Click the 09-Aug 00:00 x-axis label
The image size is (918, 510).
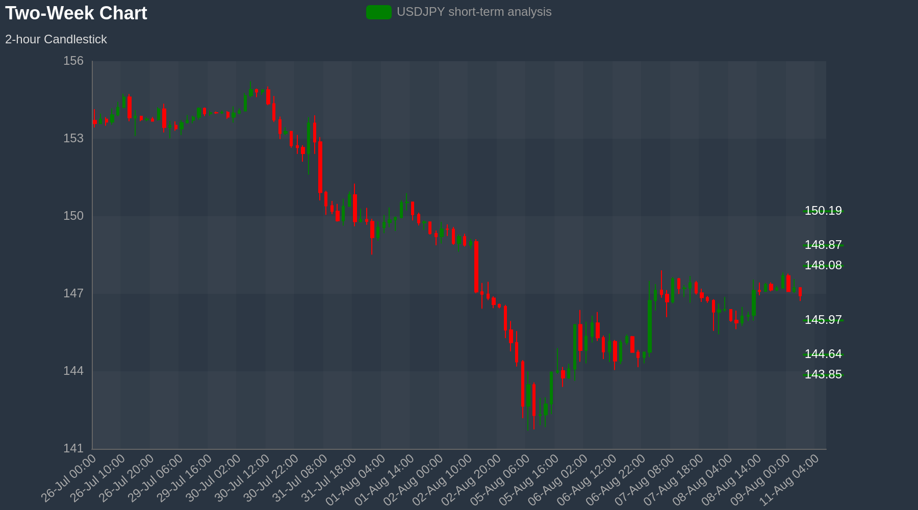[x=761, y=479]
